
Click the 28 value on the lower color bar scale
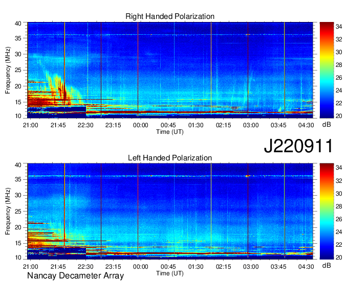click(x=339, y=206)
